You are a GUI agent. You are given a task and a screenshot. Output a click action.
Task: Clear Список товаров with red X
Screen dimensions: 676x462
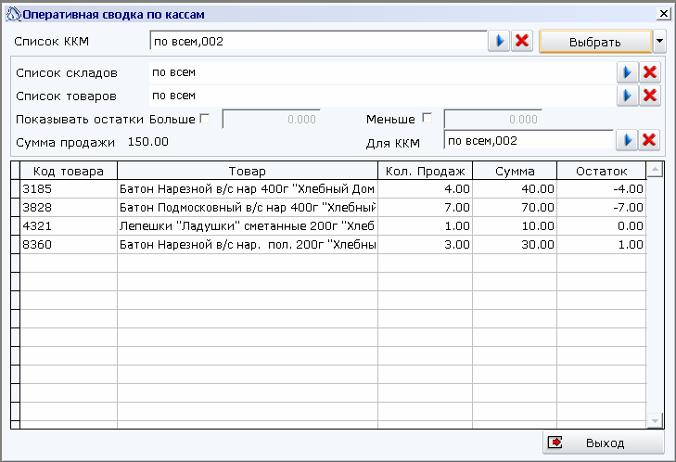click(x=650, y=95)
